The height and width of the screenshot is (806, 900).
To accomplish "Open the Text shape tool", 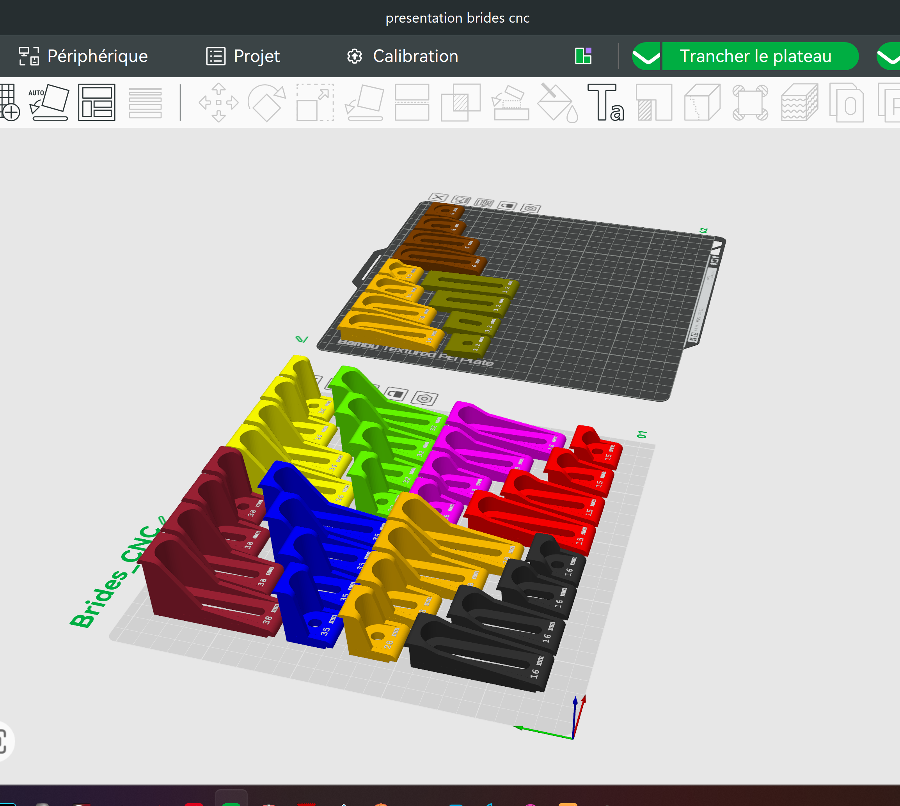I will click(x=606, y=103).
